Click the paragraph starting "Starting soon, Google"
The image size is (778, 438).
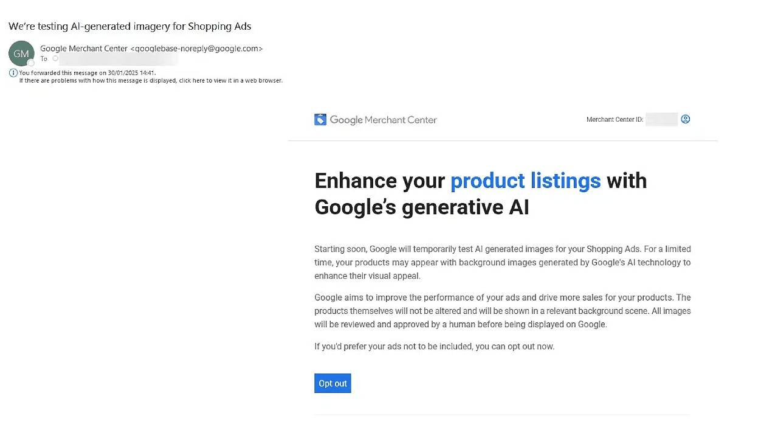click(x=502, y=262)
